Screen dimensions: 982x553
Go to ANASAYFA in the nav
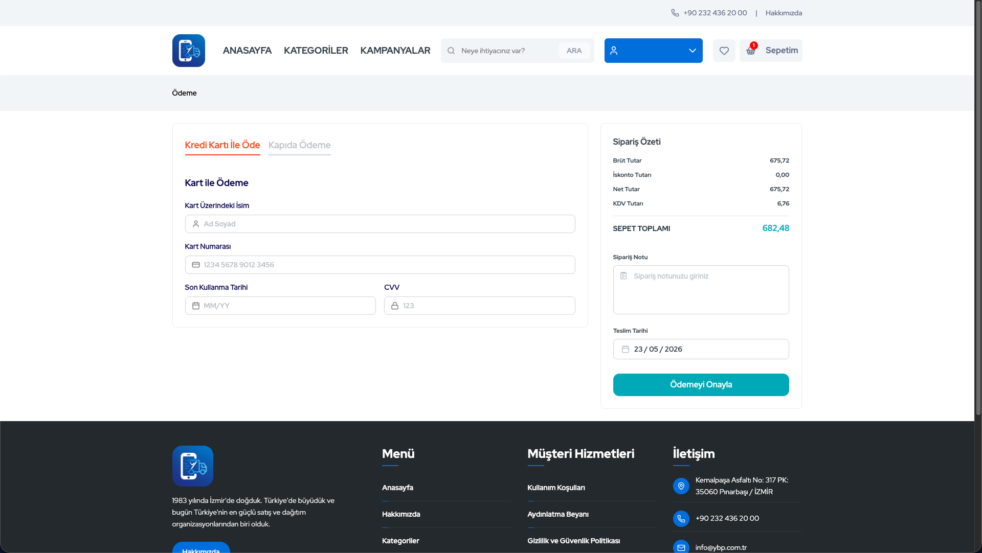tap(247, 51)
